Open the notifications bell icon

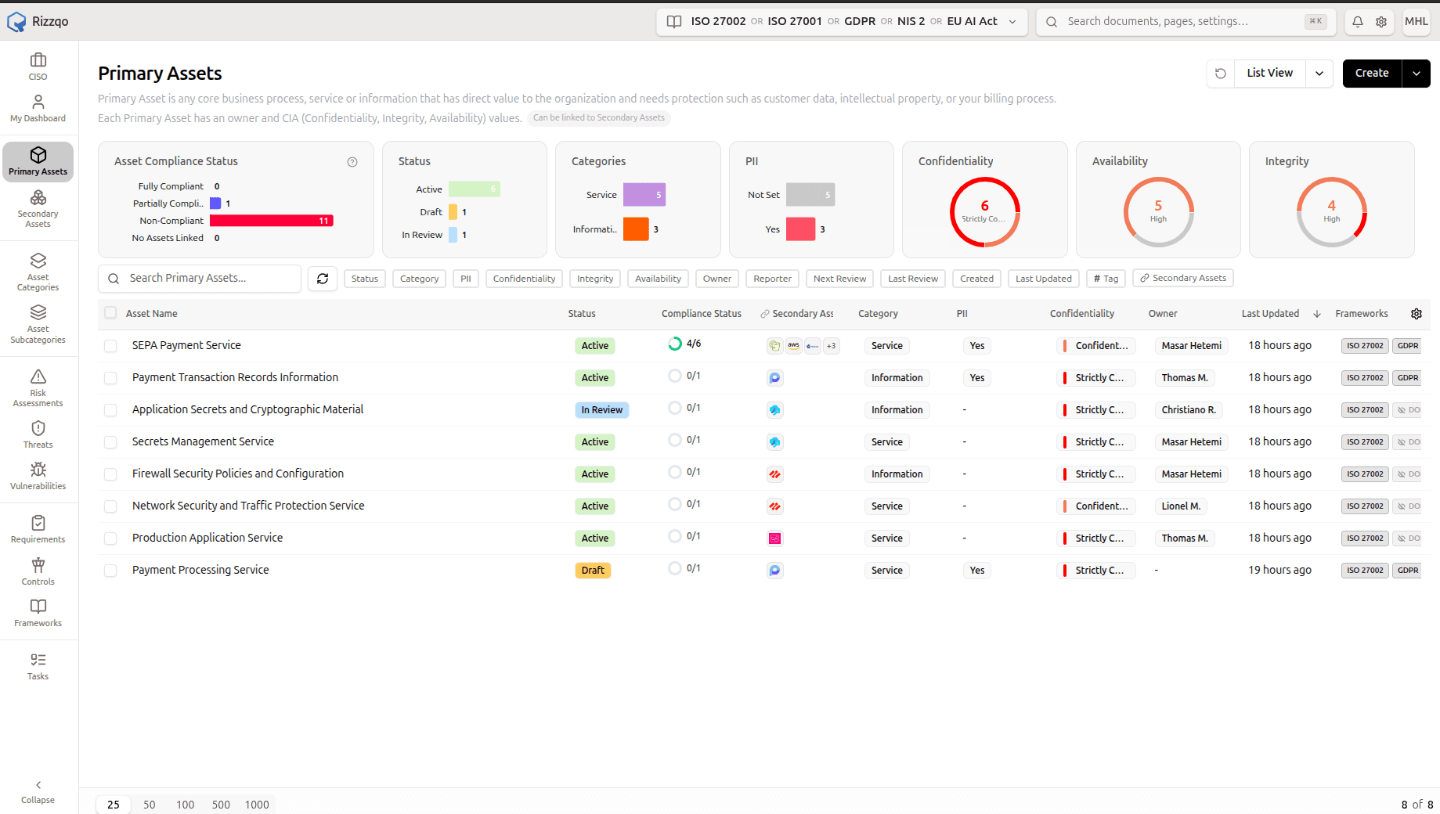[1358, 22]
